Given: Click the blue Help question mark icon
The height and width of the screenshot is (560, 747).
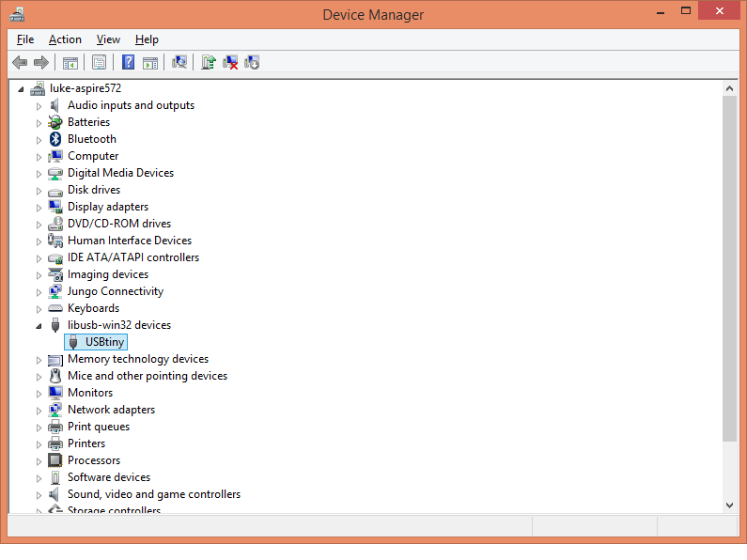Looking at the screenshot, I should tap(128, 62).
